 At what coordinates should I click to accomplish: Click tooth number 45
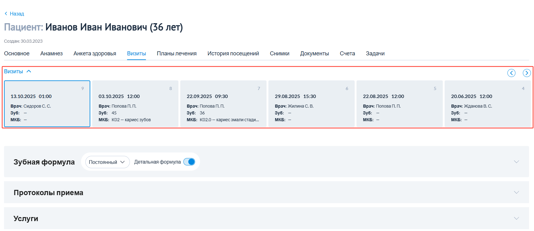coord(114,113)
